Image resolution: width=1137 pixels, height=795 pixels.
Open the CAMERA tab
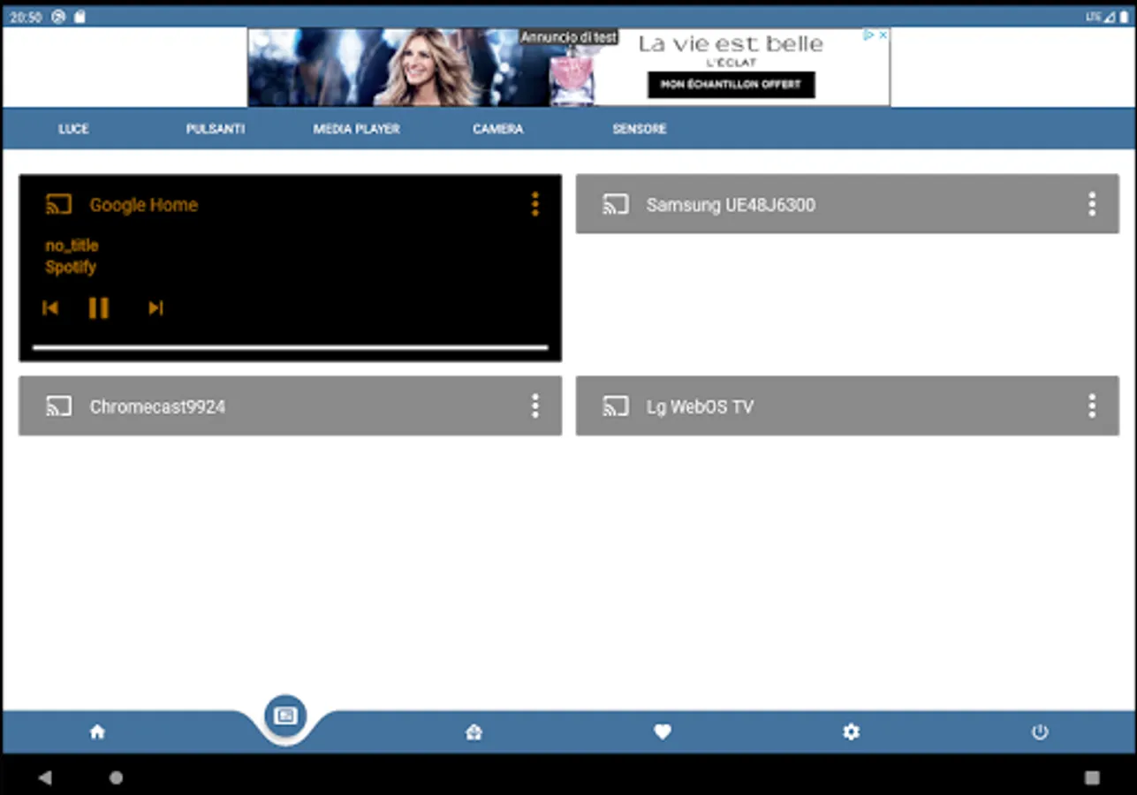point(497,129)
